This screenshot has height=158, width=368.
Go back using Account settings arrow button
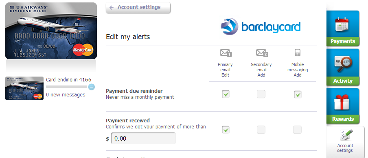[138, 7]
